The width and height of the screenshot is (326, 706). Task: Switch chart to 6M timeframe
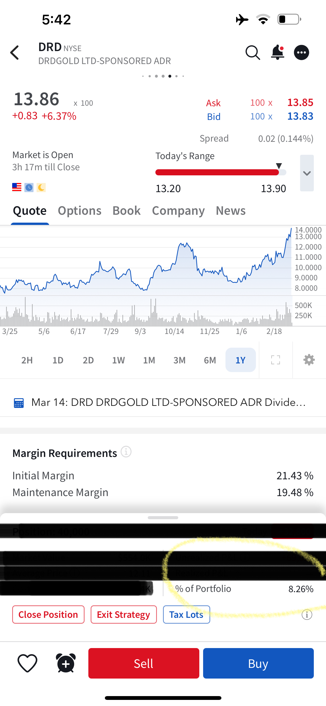210,360
